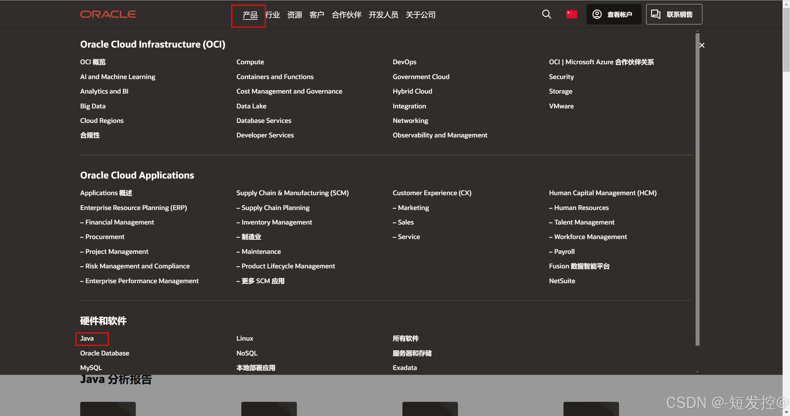The height and width of the screenshot is (416, 790).
Task: Click the mega menu vertical scrollbar
Action: click(697, 189)
